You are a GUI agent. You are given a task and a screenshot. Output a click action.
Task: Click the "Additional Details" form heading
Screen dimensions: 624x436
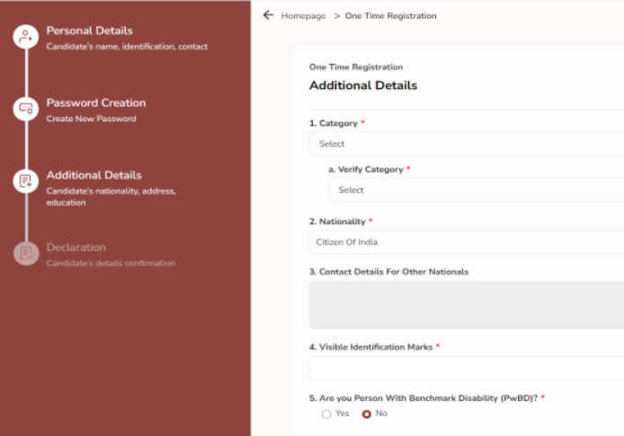363,85
